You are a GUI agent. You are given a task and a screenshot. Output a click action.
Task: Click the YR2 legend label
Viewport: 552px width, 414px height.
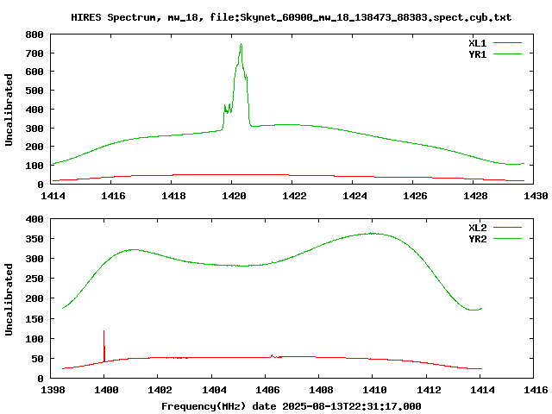[477, 239]
